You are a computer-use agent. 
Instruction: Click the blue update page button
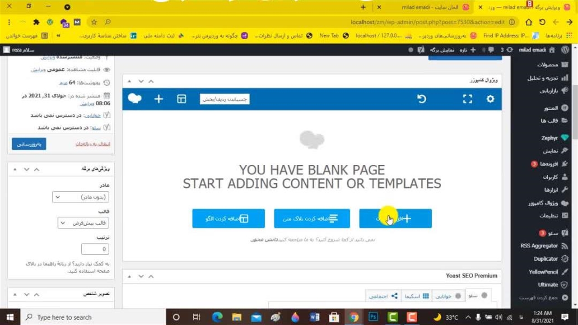[x=29, y=144]
